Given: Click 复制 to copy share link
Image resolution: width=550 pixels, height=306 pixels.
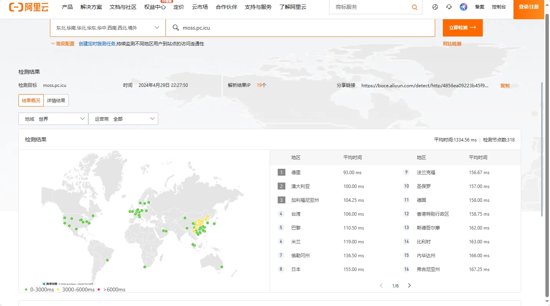Looking at the screenshot, I should (505, 85).
